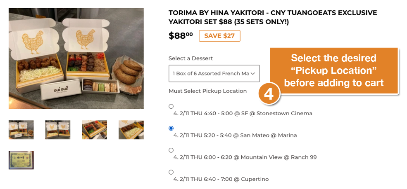The image size is (407, 189).
Task: View the second product thumbnail image
Action: 58,130
